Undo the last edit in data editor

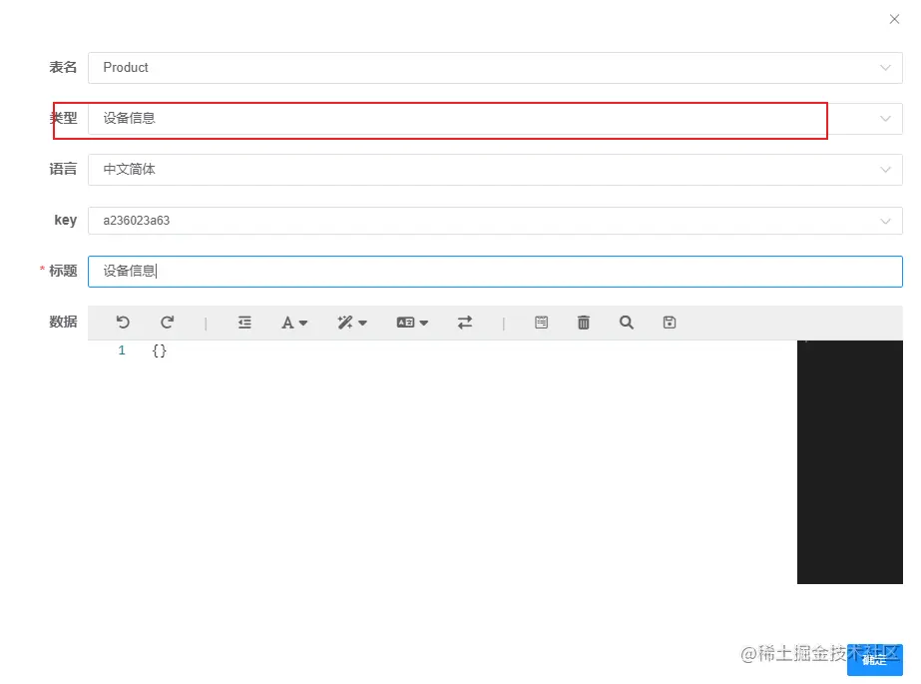click(x=123, y=322)
